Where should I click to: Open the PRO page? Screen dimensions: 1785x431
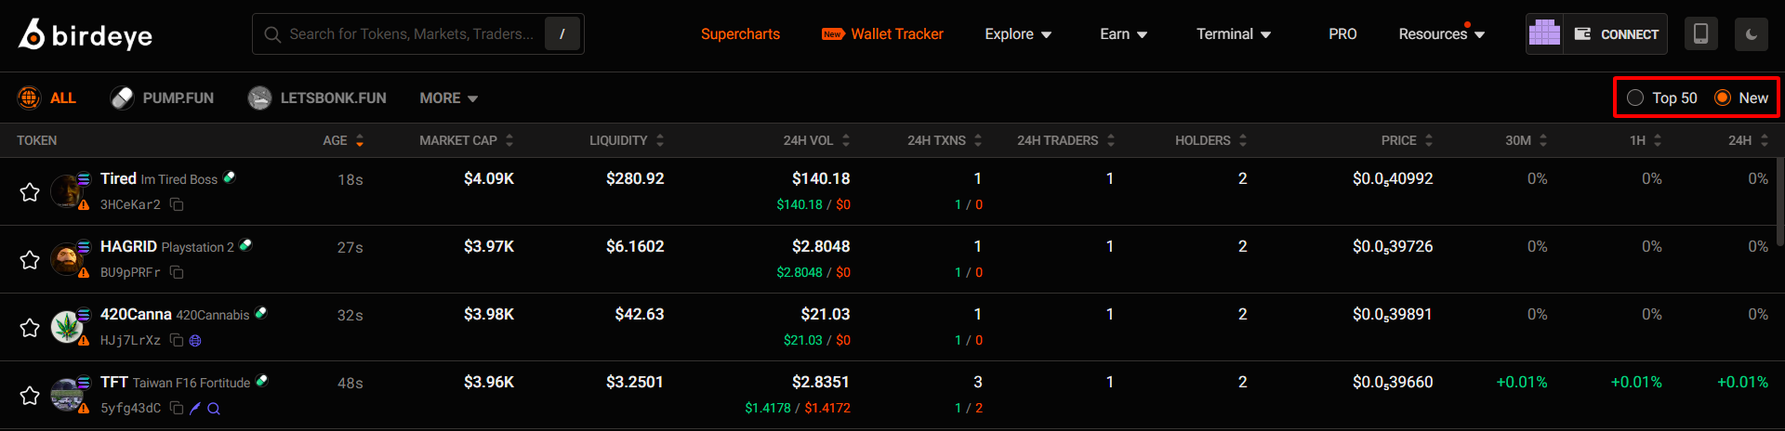(1342, 34)
